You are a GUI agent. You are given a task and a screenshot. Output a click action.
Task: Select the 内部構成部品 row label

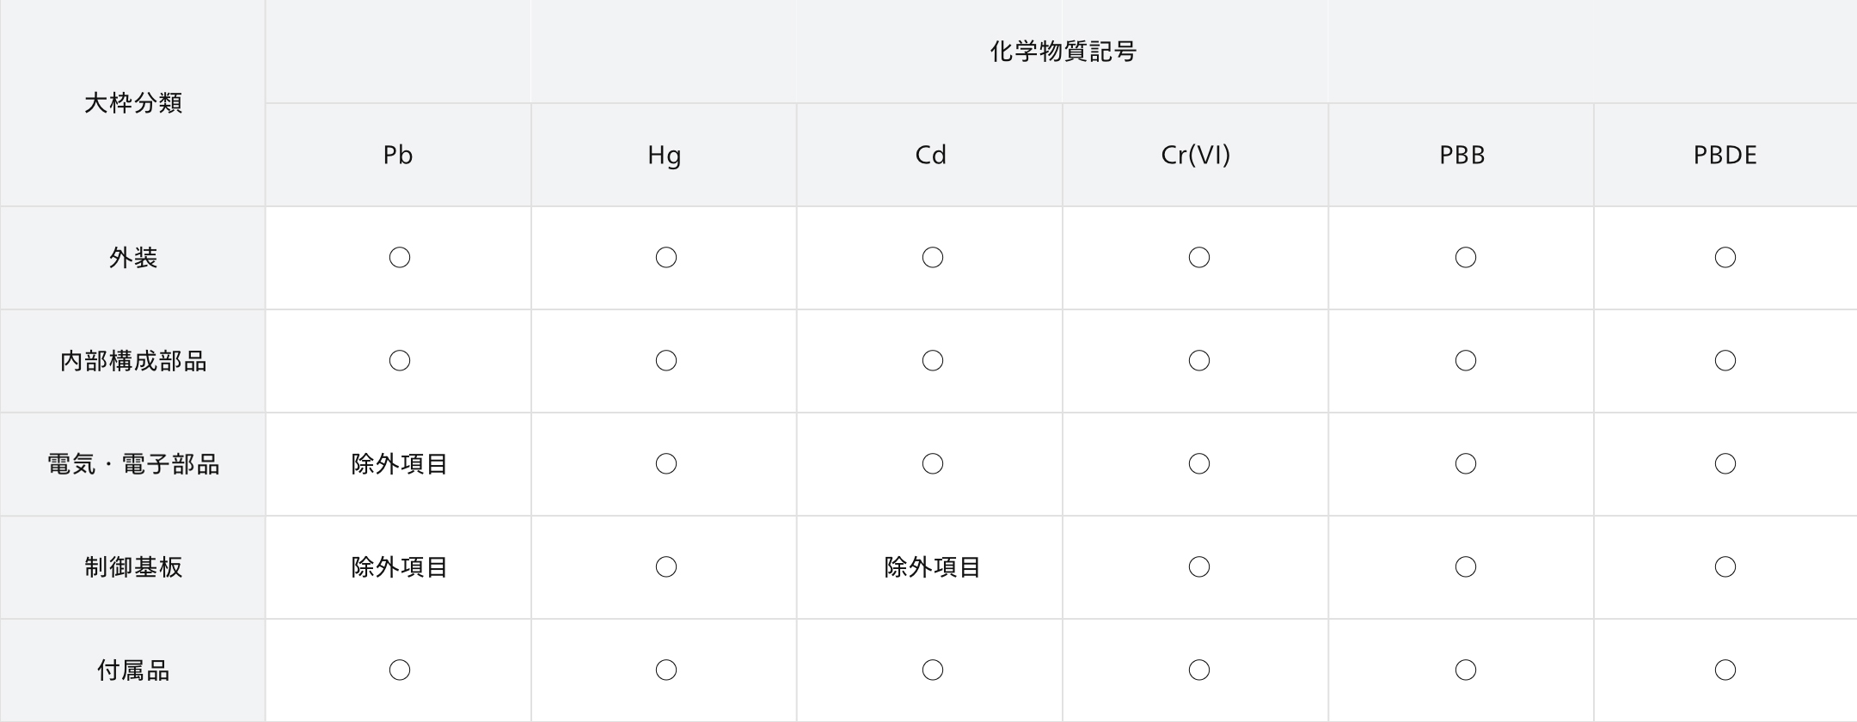(133, 361)
